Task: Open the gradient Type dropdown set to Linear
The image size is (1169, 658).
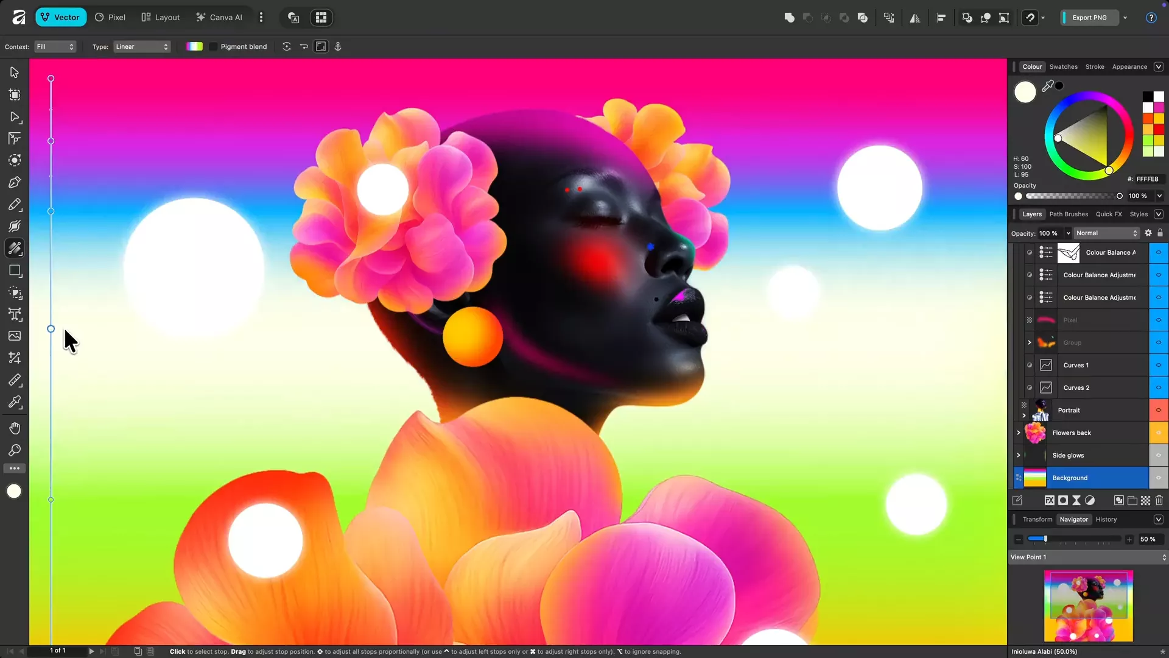Action: pos(141,46)
